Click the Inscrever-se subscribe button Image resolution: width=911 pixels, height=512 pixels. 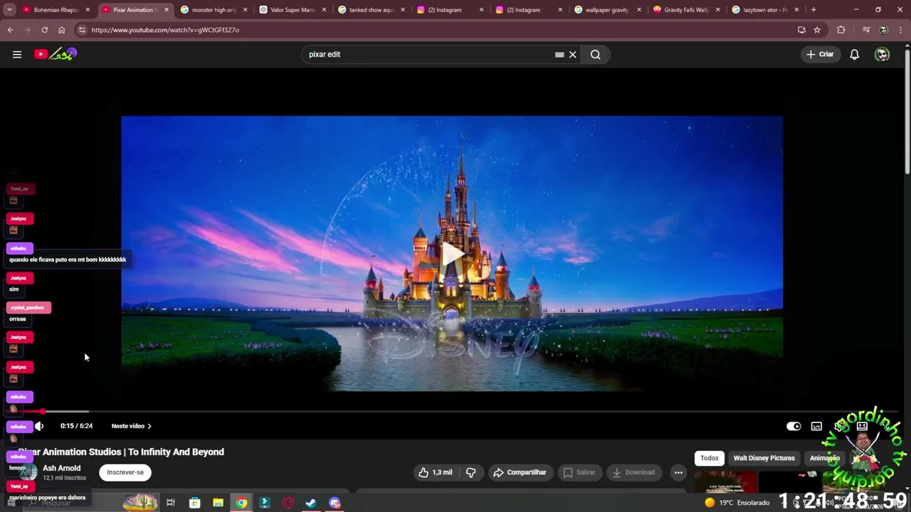125,472
